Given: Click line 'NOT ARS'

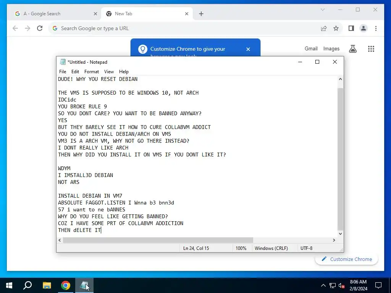Looking at the screenshot, I should point(69,182).
